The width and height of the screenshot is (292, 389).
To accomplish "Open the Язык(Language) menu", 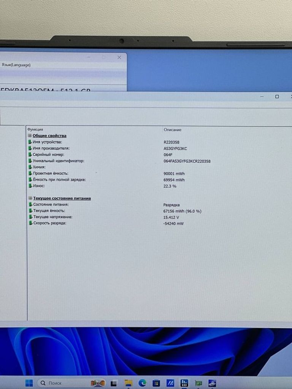I will click(x=16, y=65).
